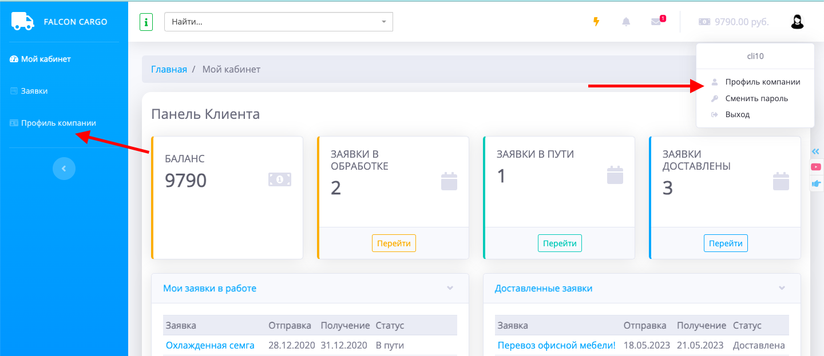Collapse the left sidebar with chevron button
824x356 pixels.
point(64,169)
